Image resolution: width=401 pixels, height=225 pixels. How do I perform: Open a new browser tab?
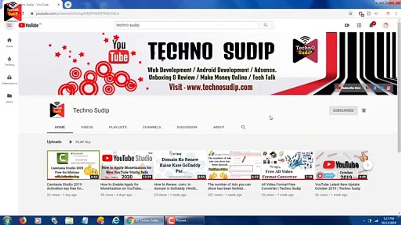[68, 5]
